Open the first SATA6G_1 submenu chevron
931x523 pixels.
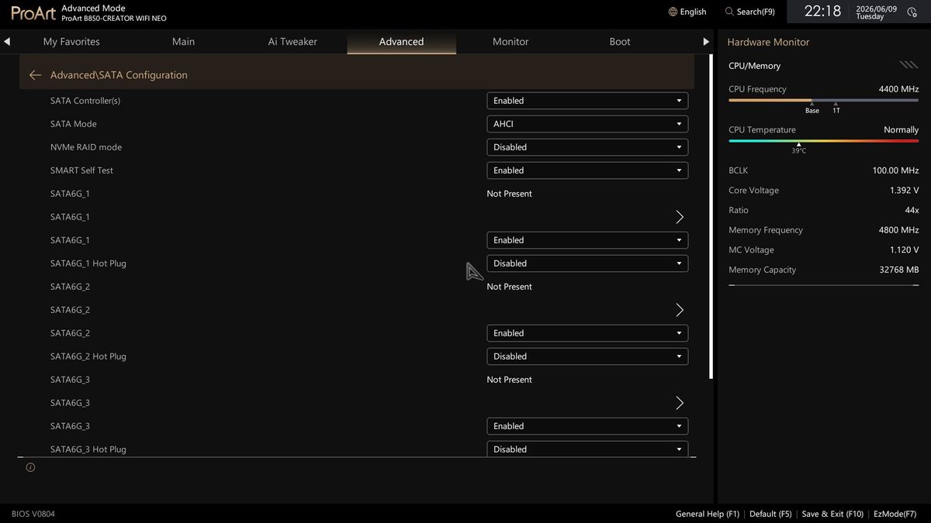[680, 217]
